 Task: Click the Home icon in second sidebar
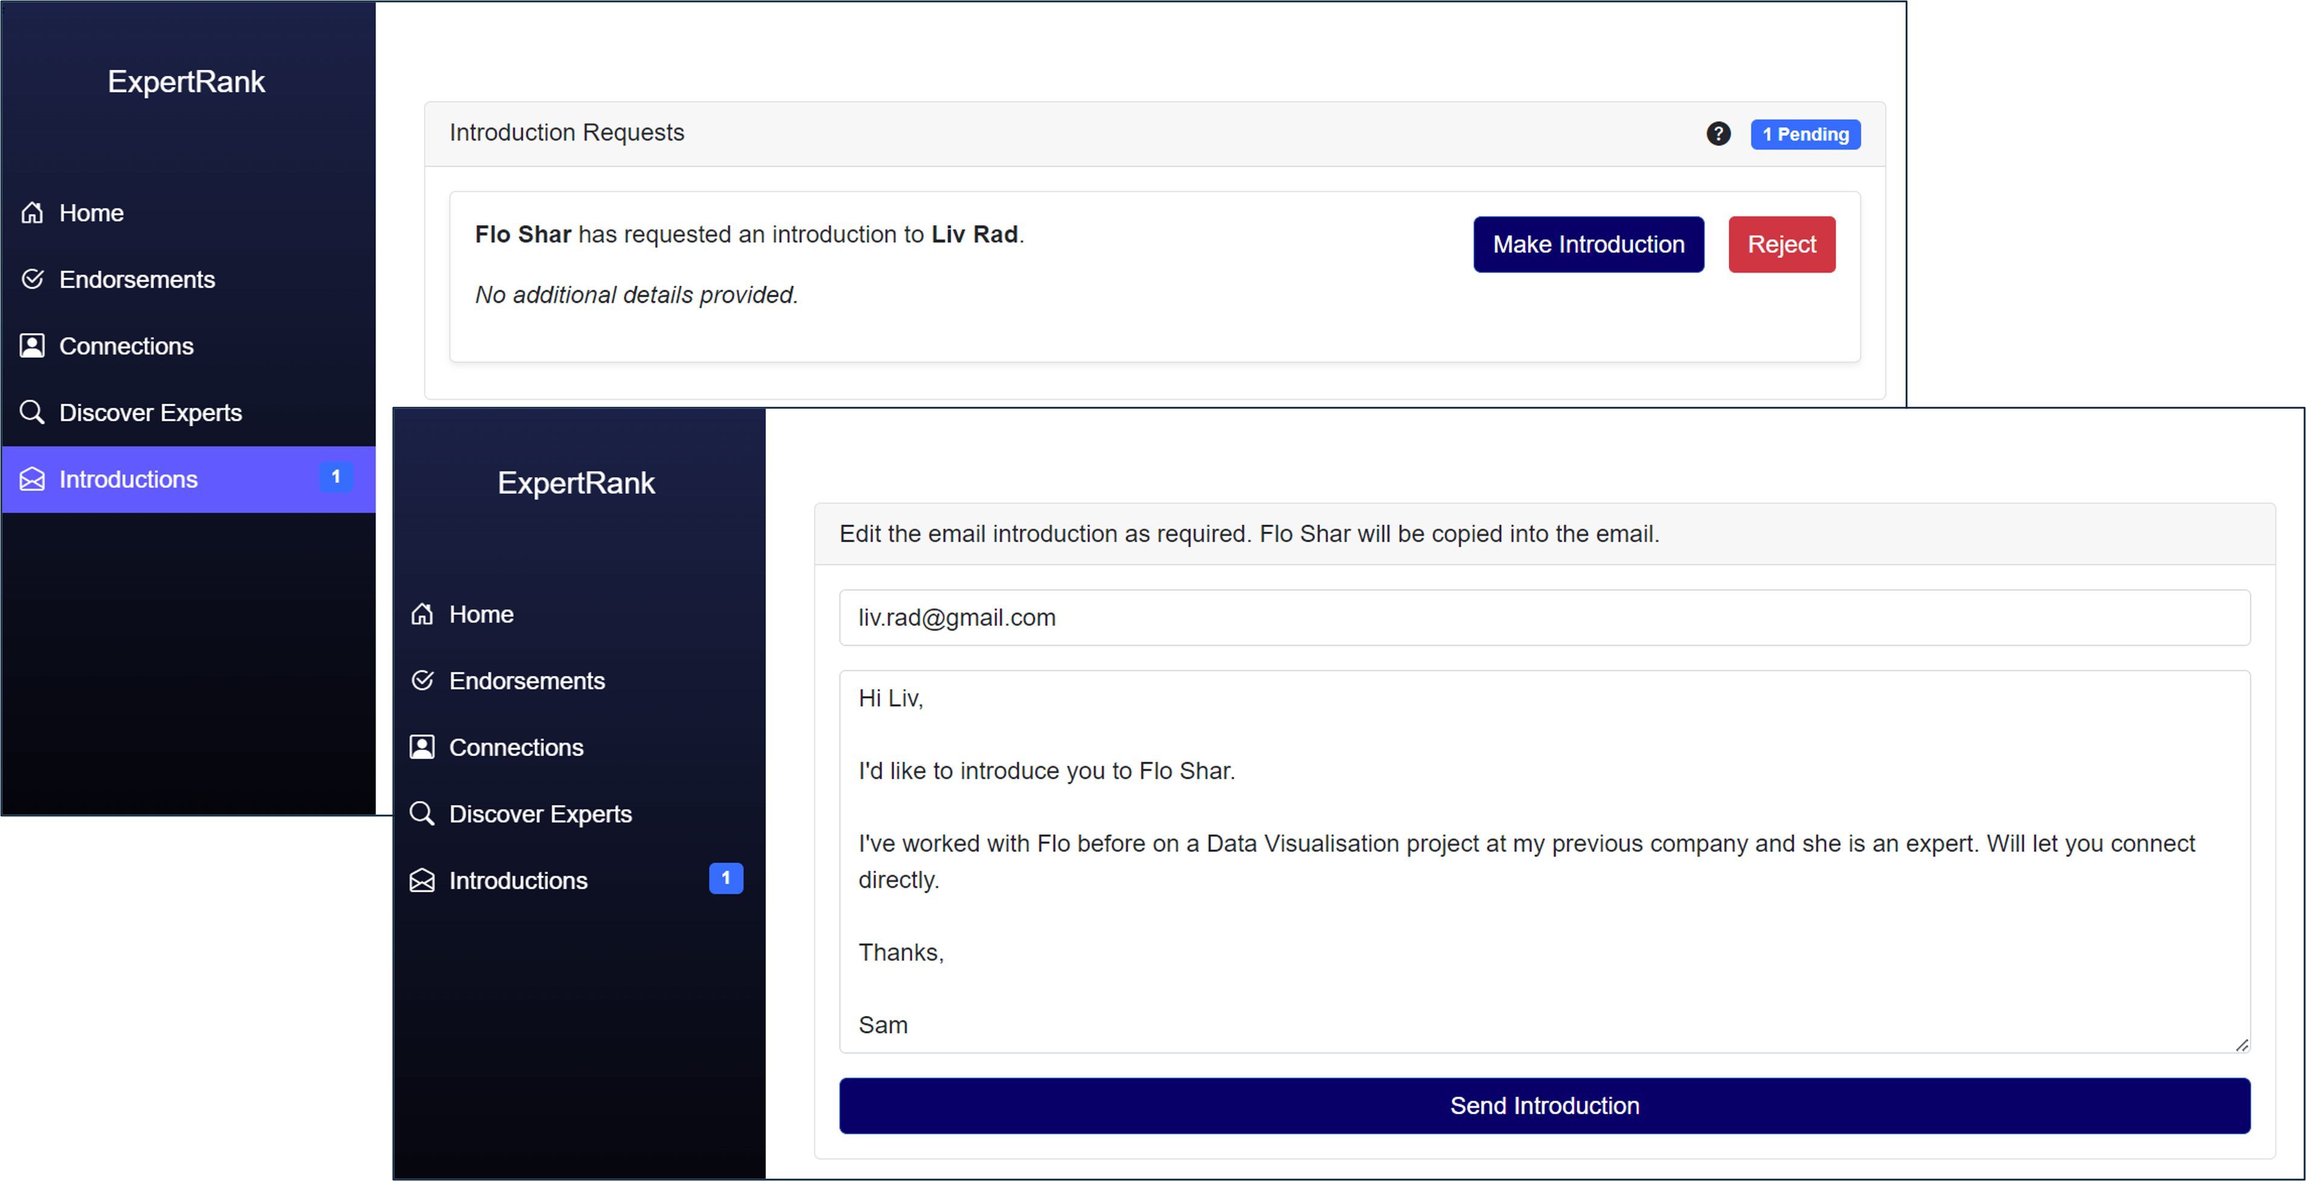pos(423,613)
